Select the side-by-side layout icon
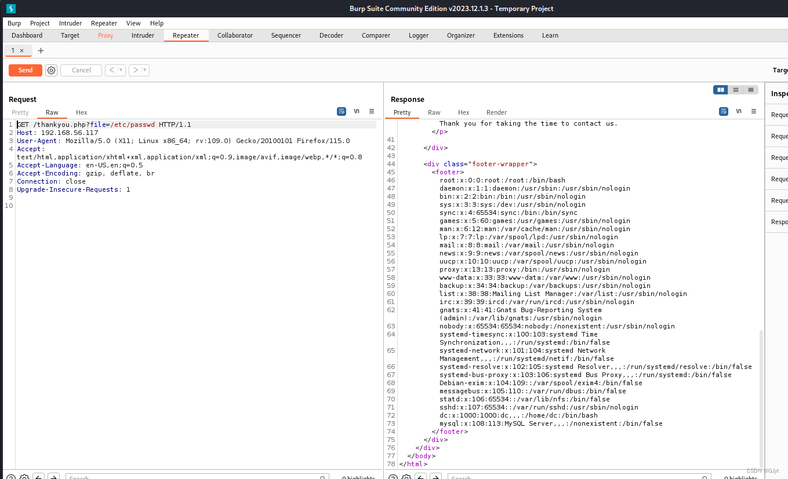Screen dimensions: 788x479 tap(721, 90)
